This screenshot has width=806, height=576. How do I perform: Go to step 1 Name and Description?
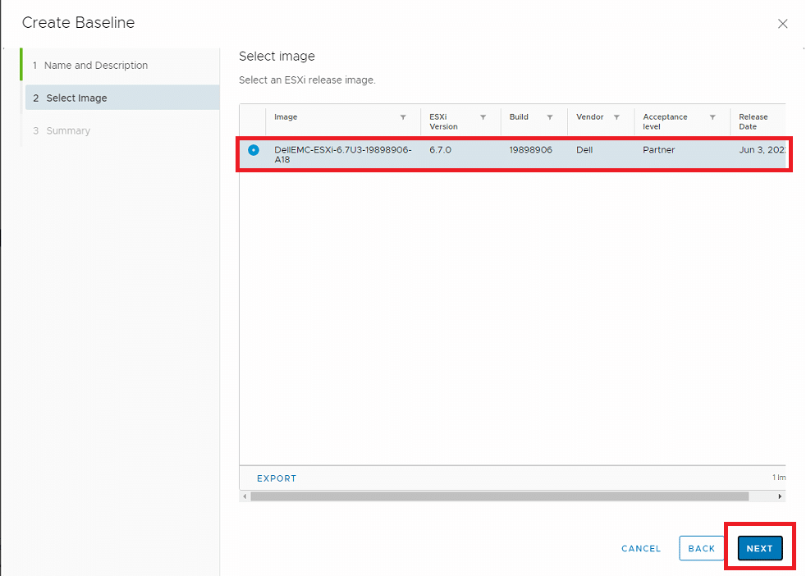pyautogui.click(x=90, y=66)
